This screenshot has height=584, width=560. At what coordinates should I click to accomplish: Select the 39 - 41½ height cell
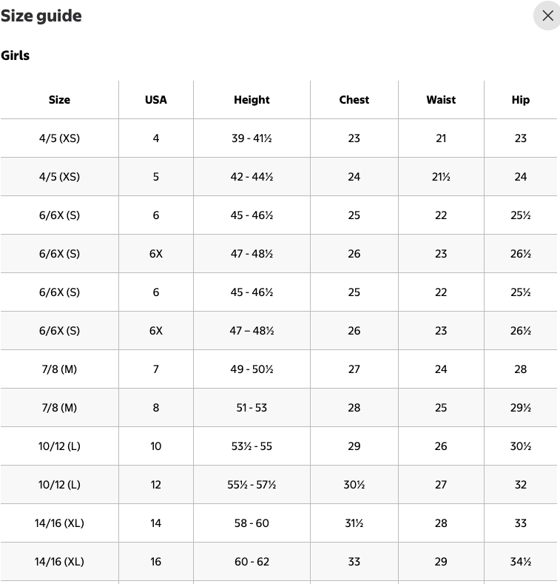click(252, 138)
